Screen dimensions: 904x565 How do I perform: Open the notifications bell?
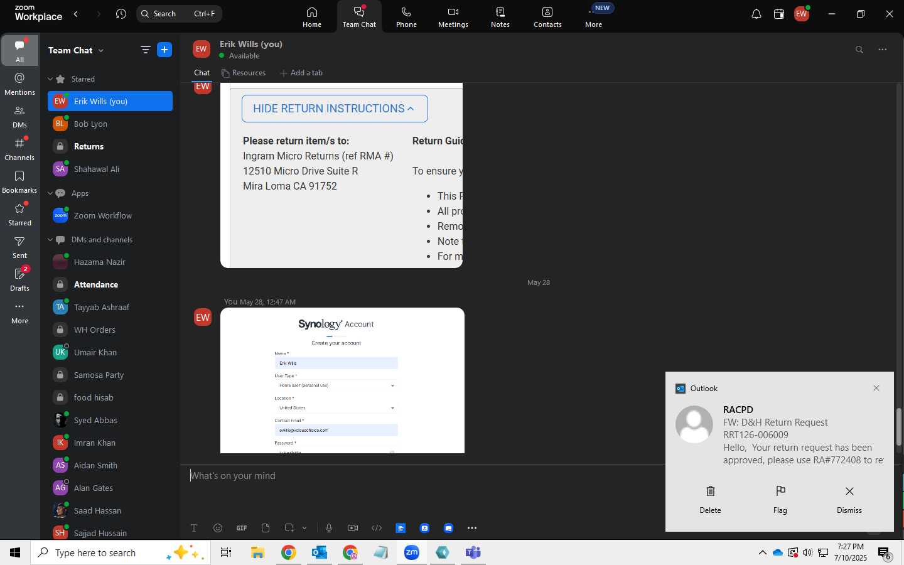(756, 14)
